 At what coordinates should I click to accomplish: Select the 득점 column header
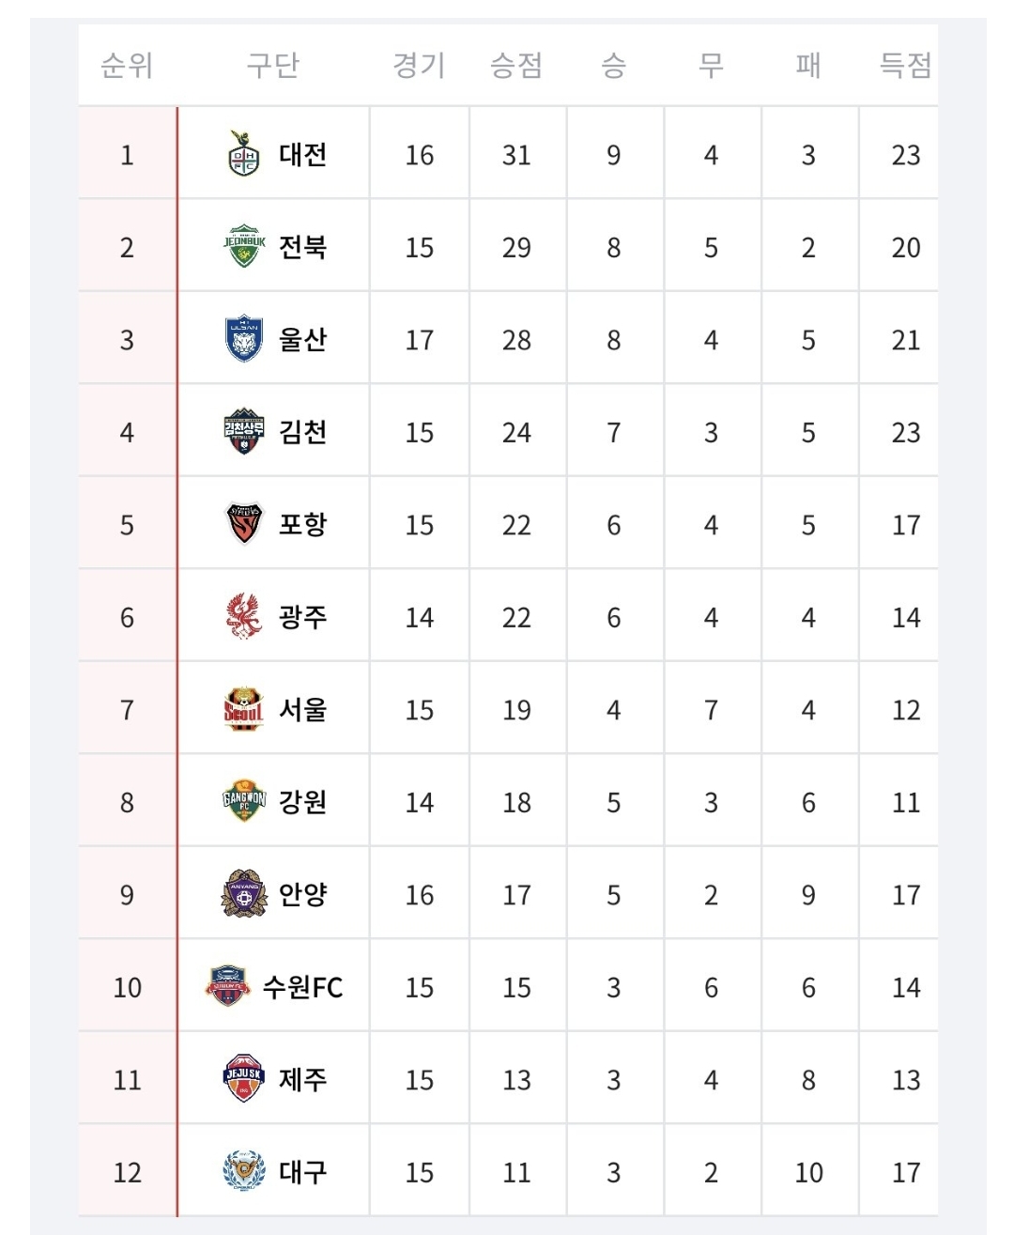pos(905,65)
